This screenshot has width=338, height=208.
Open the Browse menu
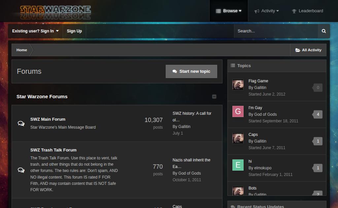[228, 11]
